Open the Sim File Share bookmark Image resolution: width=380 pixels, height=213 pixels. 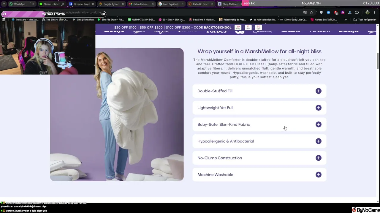[x=111, y=20]
